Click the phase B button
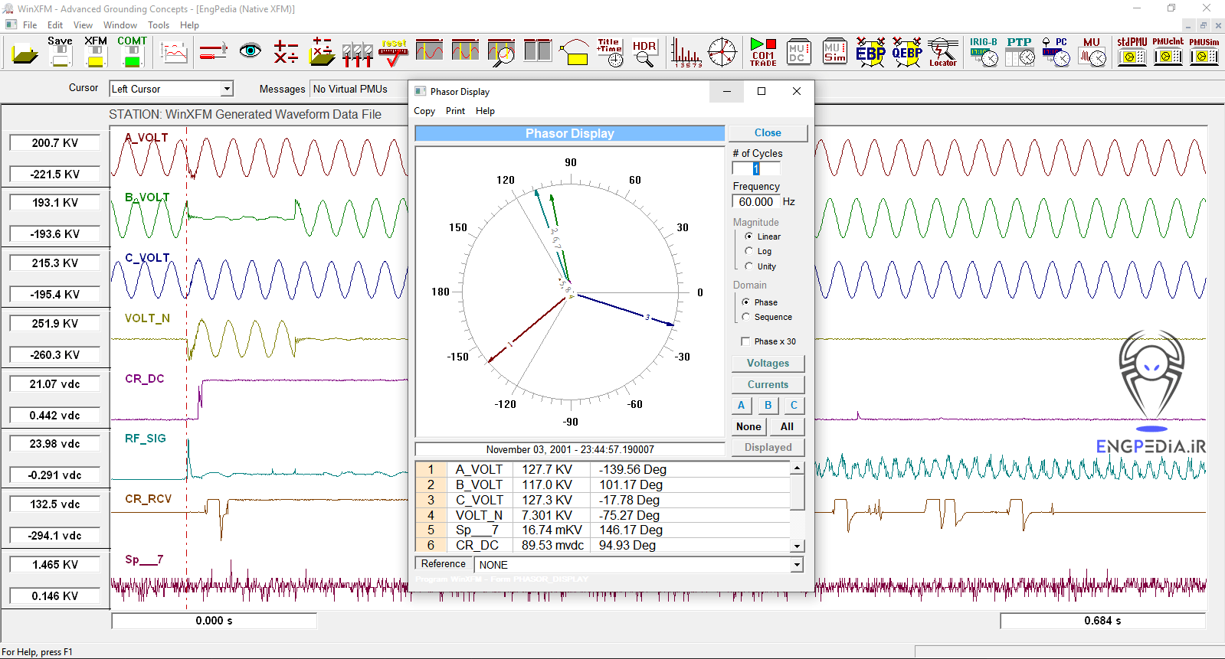1225x659 pixels. [x=768, y=406]
